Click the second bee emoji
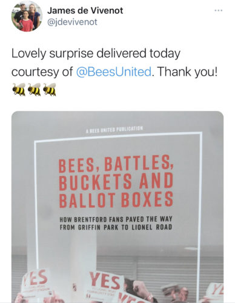The width and height of the screenshot is (235, 303). tap(35, 89)
